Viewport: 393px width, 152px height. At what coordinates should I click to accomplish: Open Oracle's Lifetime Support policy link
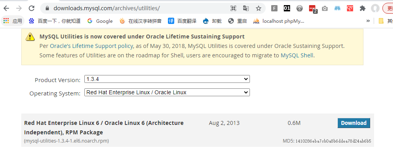91,46
